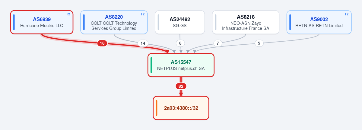362x130 pixels.
Task: Click the orange bar on prefix node
Action: pyautogui.click(x=157, y=108)
